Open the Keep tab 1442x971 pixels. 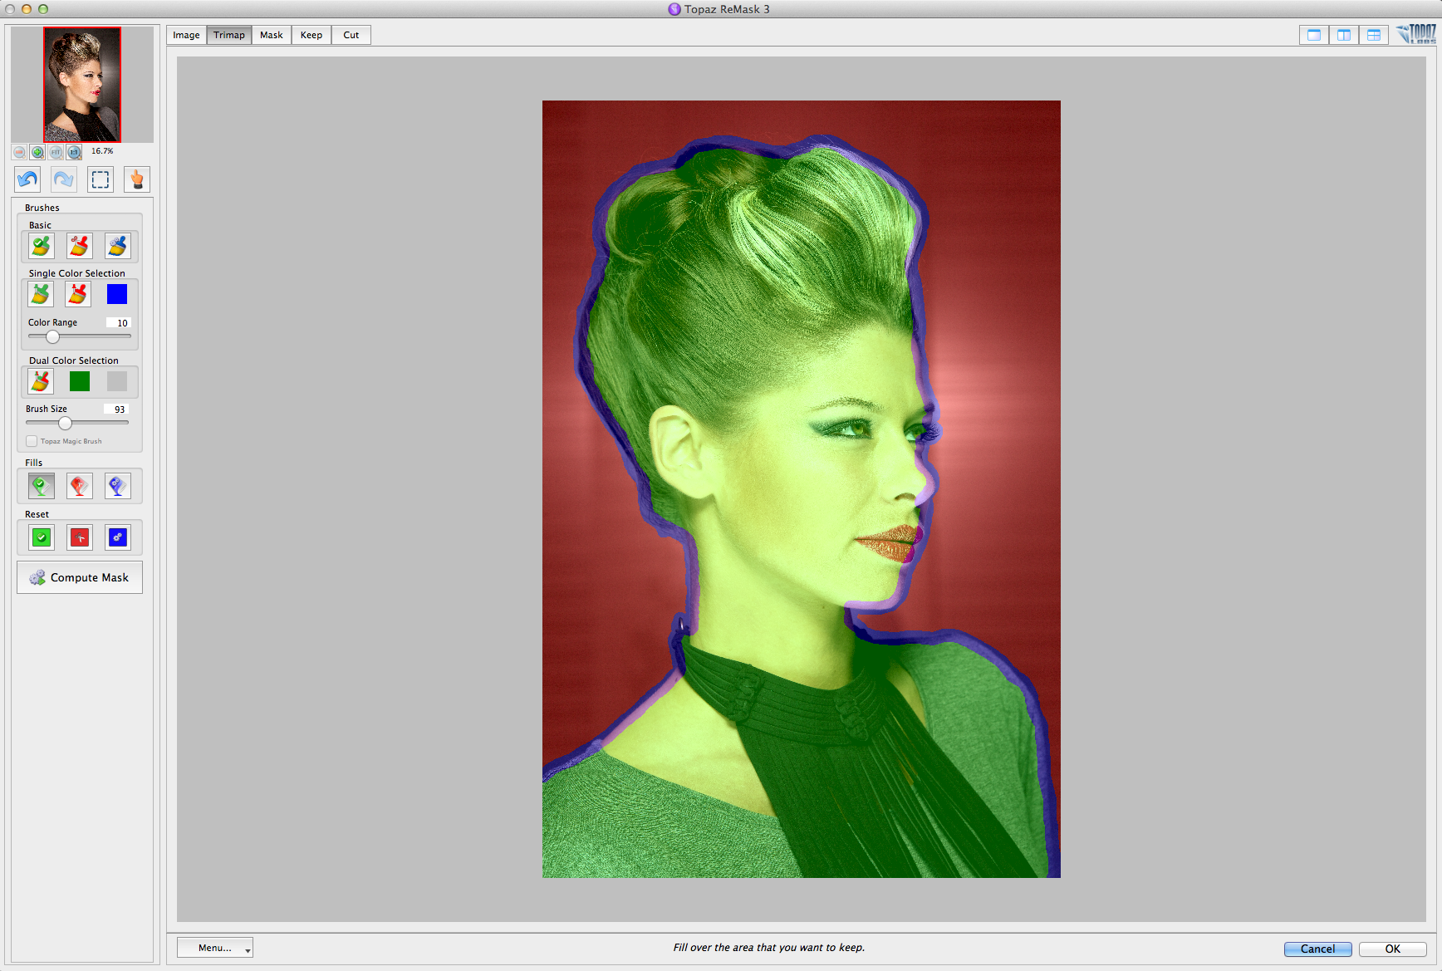311,35
